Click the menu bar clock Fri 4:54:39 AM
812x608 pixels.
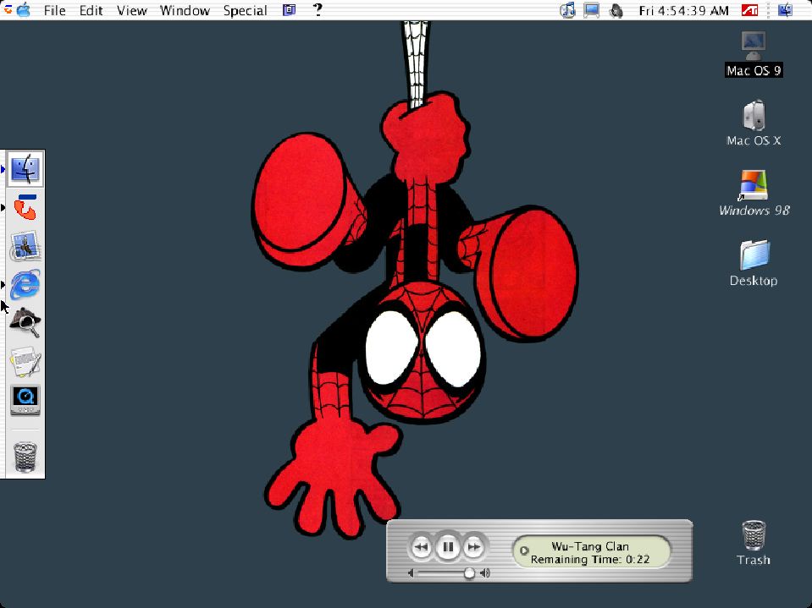[x=683, y=10]
